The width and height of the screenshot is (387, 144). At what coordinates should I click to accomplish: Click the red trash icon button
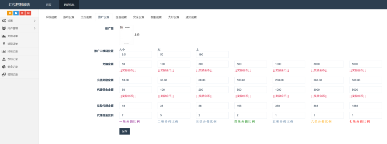tap(22, 13)
